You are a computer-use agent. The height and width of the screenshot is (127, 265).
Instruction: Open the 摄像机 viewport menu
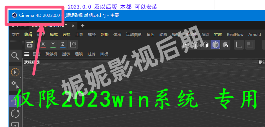pyautogui.click(x=51, y=54)
